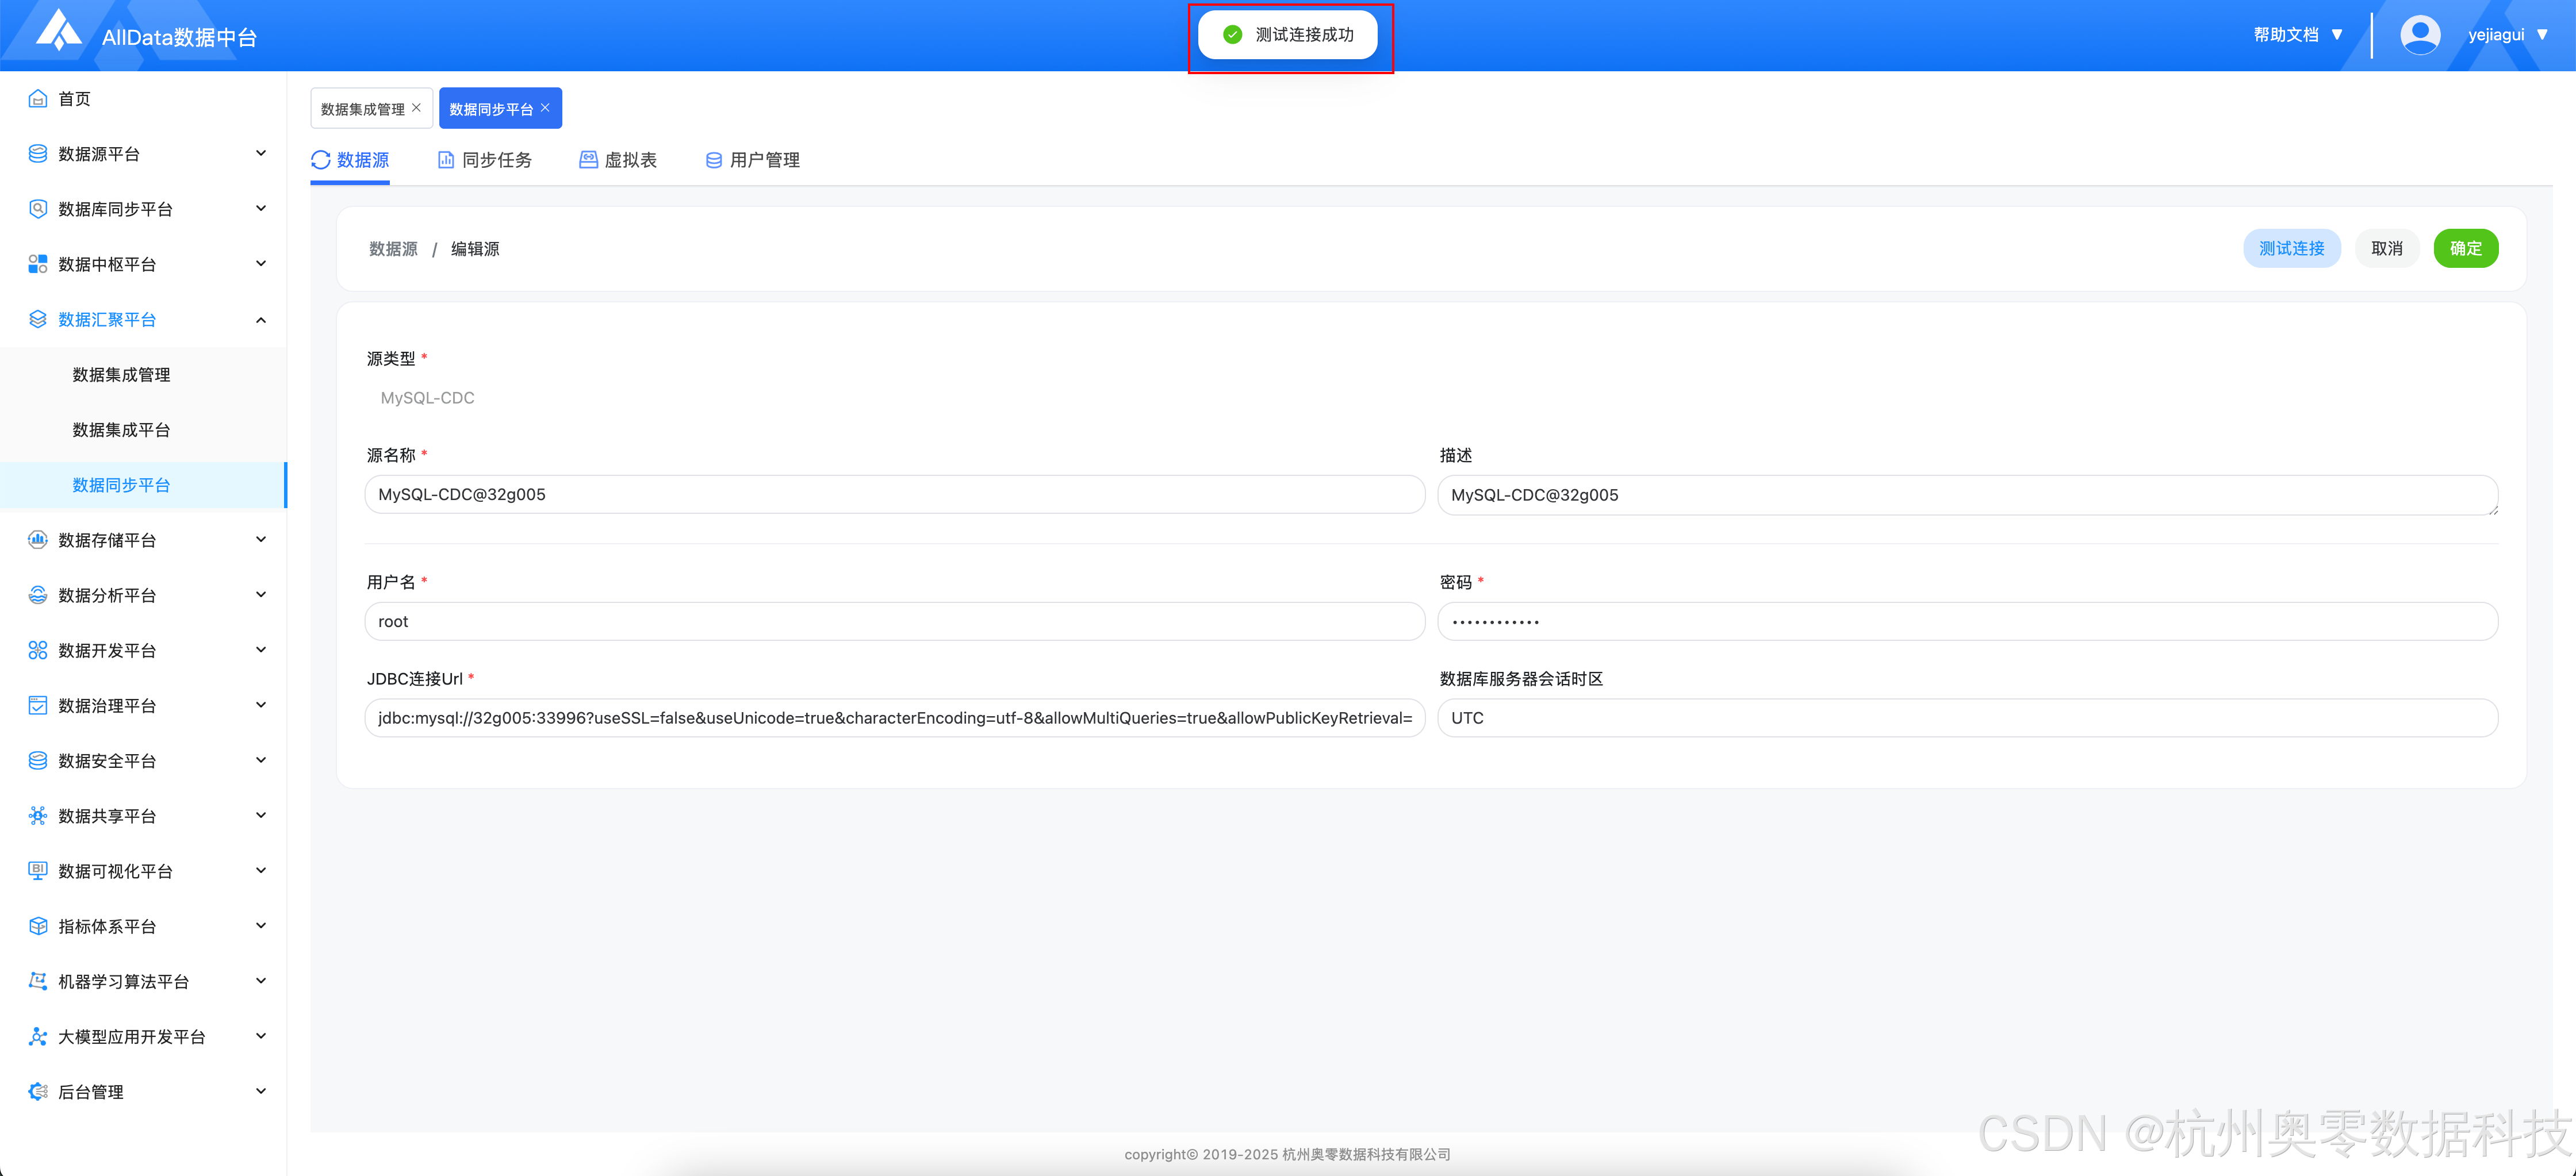The image size is (2576, 1176).
Task: Click the 数据存储平台 sidebar icon
Action: pos(38,540)
